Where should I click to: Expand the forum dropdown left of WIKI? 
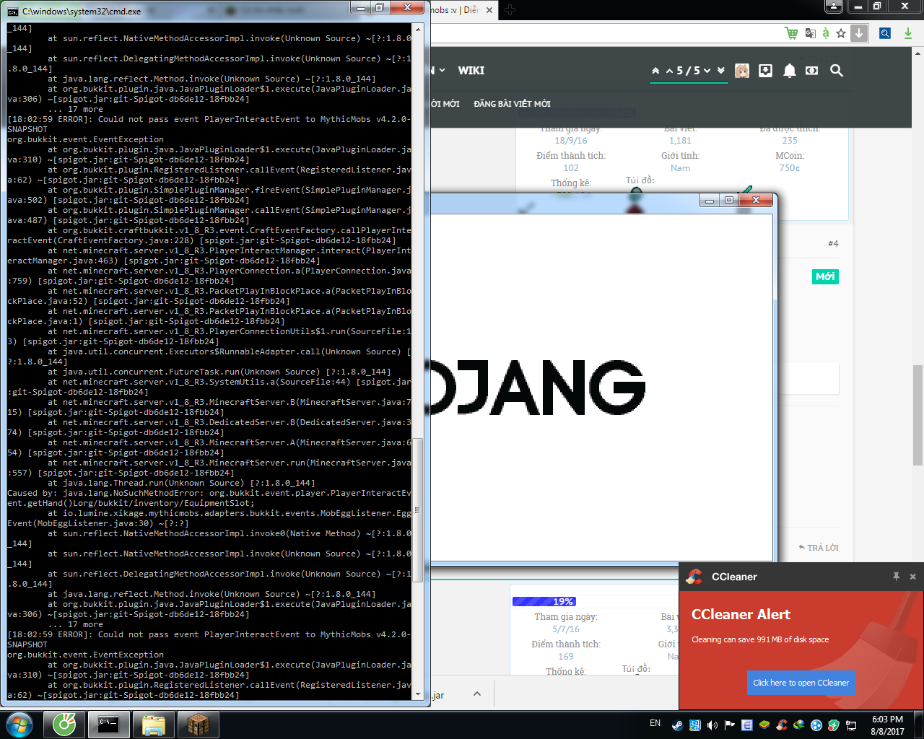[442, 71]
